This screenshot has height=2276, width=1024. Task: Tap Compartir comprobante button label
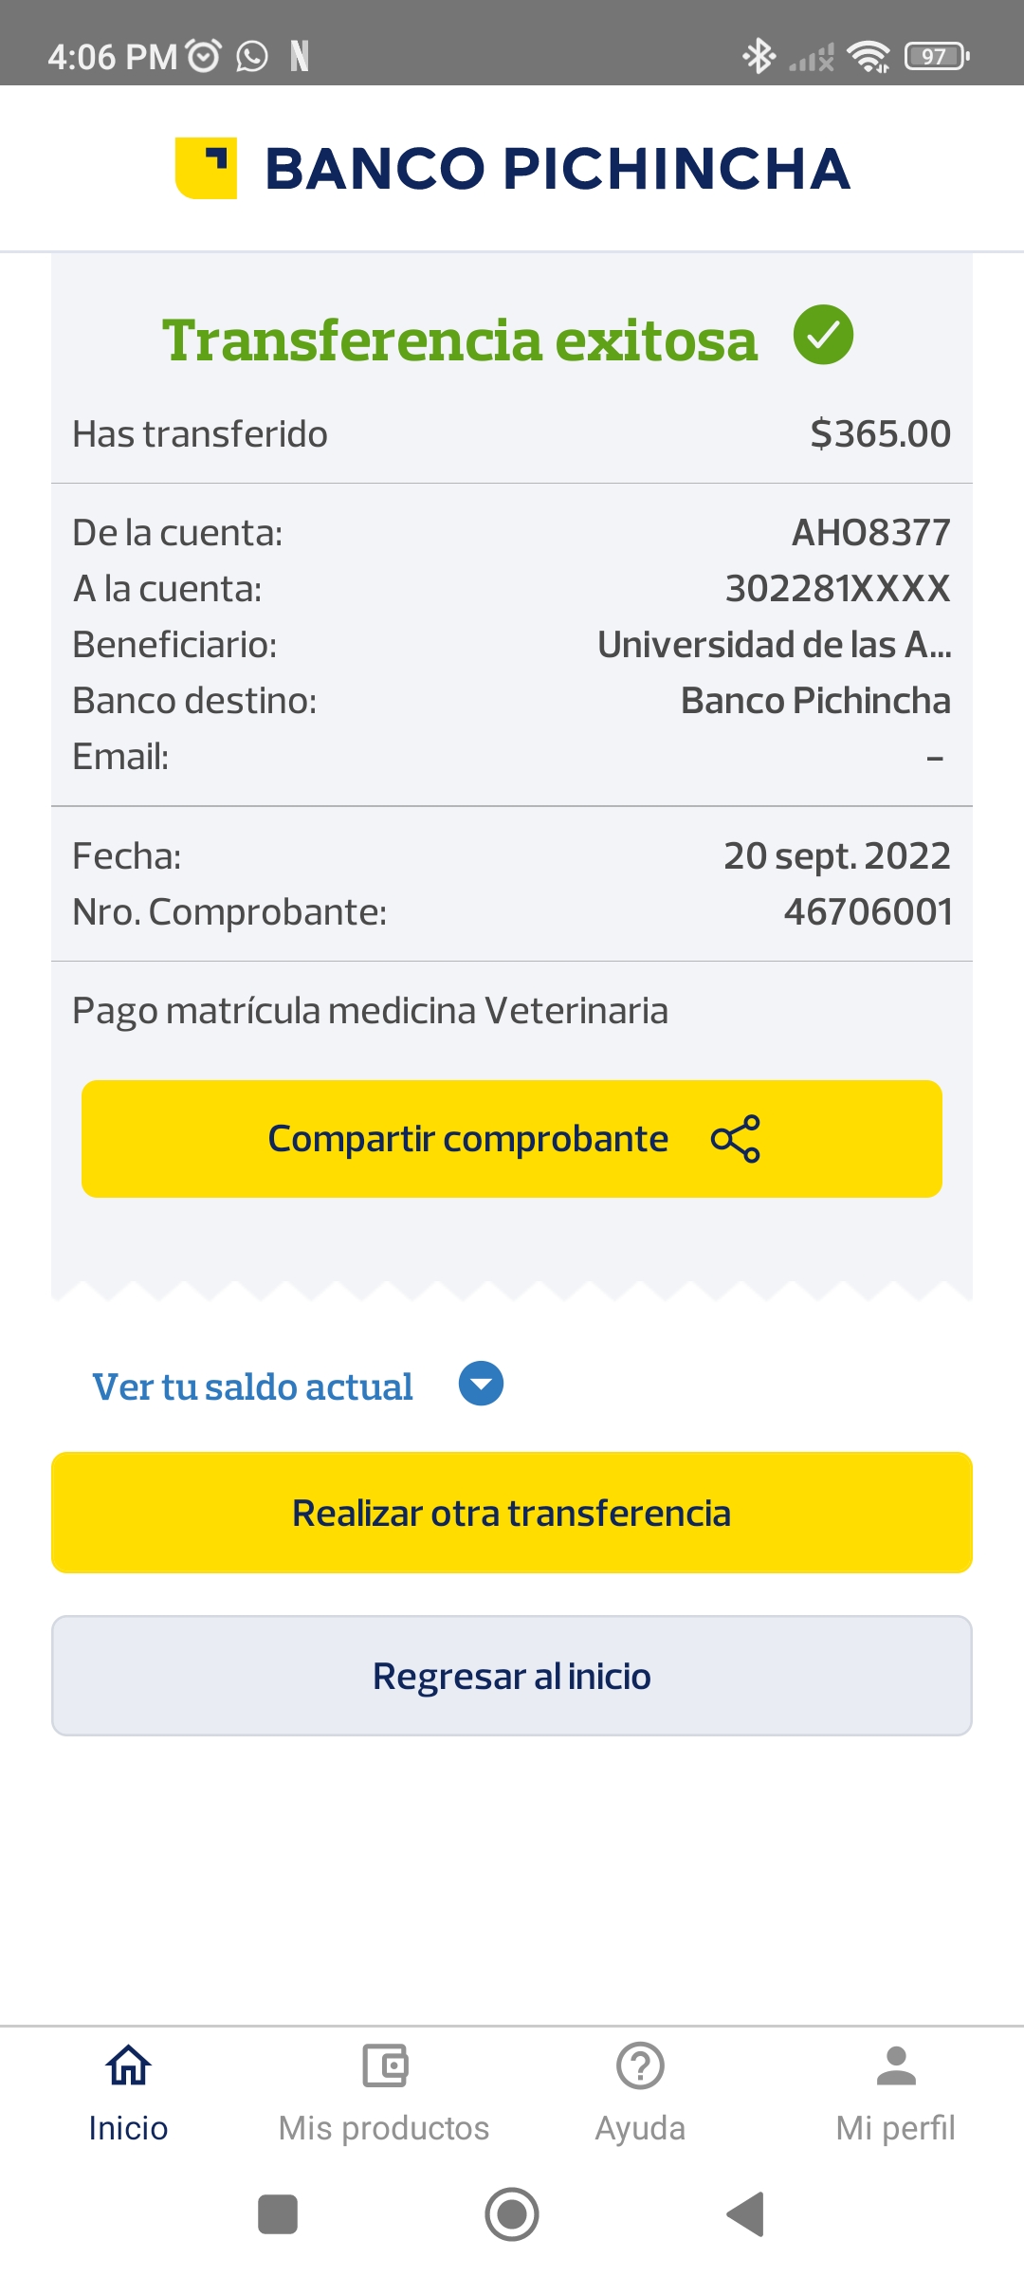[467, 1138]
